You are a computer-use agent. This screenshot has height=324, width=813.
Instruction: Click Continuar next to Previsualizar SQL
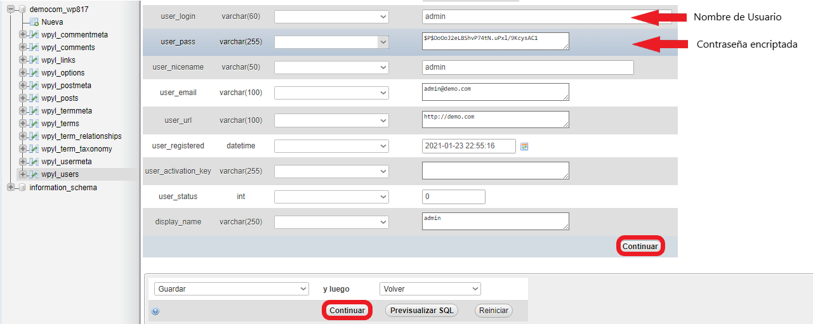[347, 311]
